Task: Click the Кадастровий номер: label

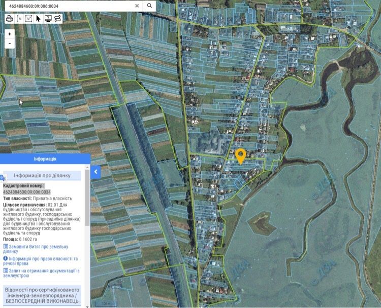Action: click(23, 186)
